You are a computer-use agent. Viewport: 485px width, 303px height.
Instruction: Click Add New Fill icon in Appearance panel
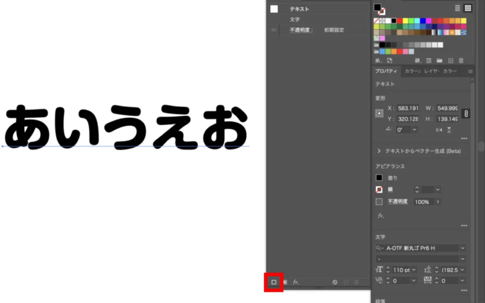[x=285, y=282]
